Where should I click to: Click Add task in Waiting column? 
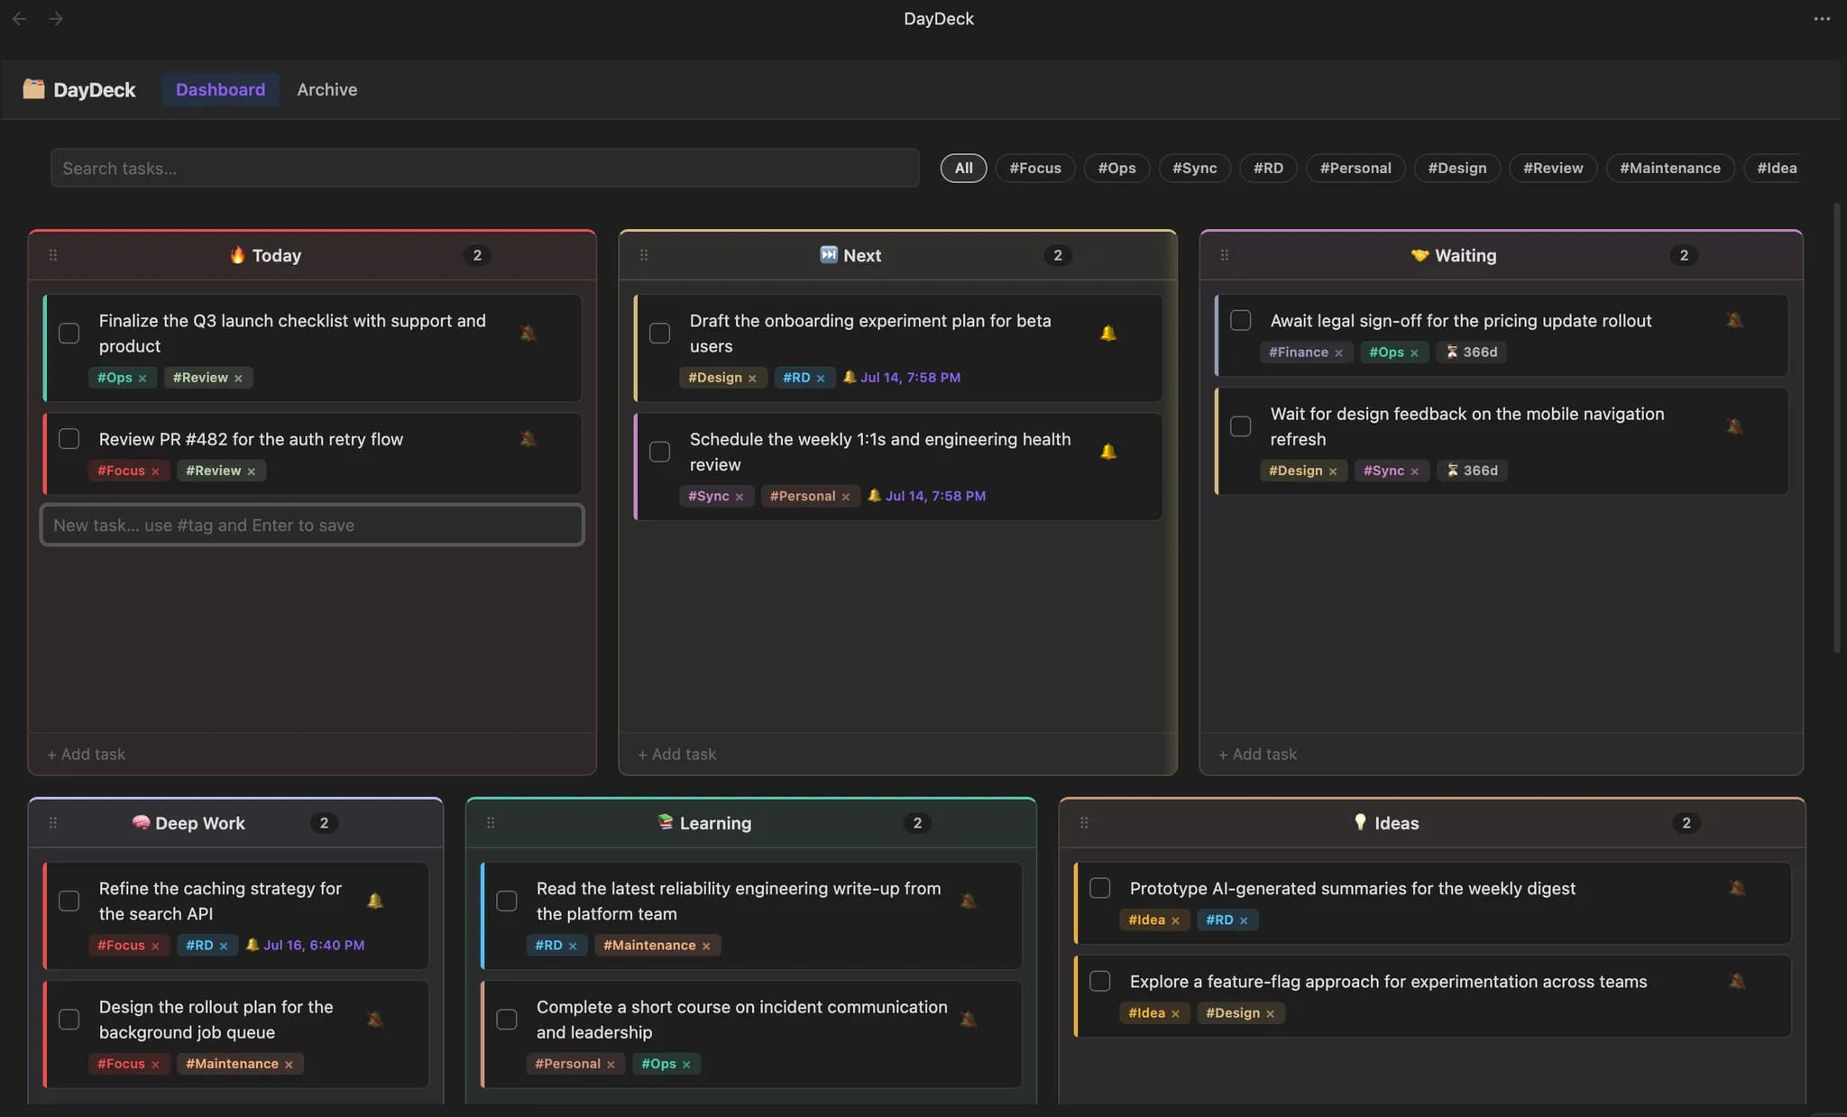[1258, 754]
